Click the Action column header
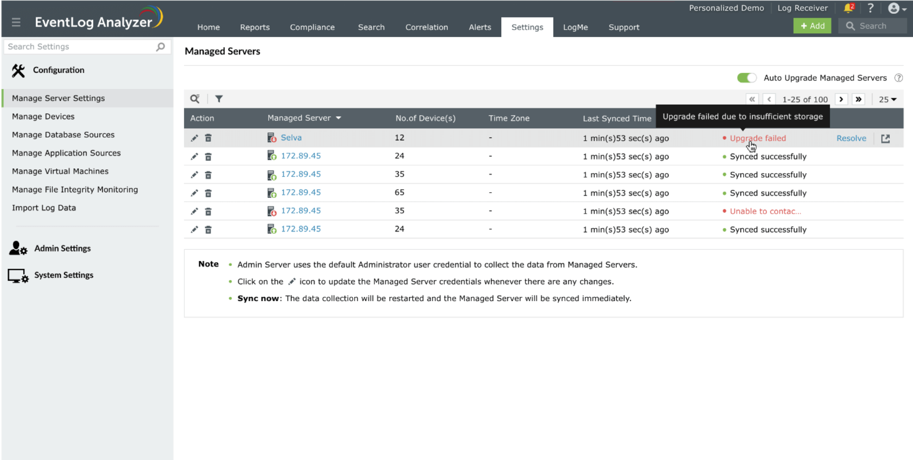The height and width of the screenshot is (460, 913). (202, 118)
